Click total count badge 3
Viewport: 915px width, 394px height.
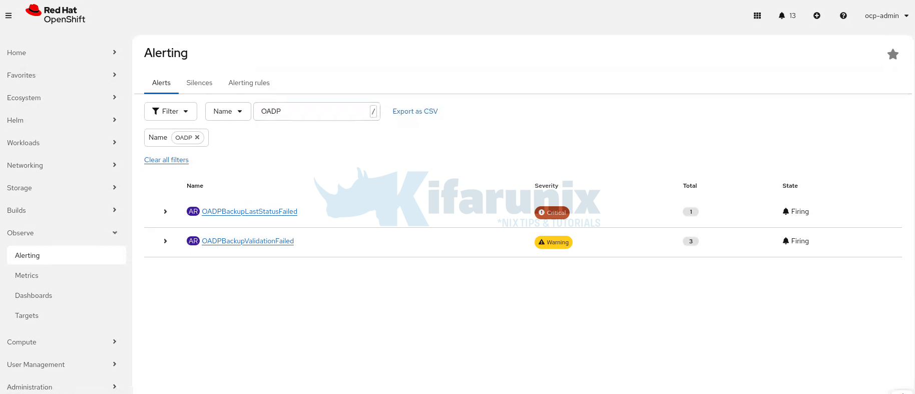[x=691, y=241]
